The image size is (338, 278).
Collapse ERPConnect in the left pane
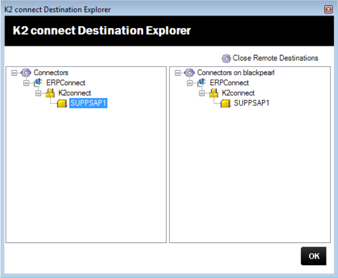click(26, 83)
